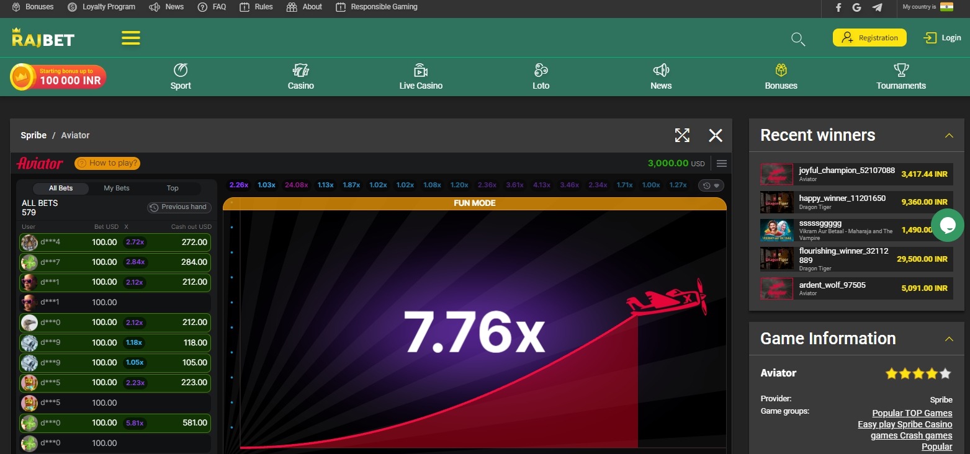Open flourishing_winner Dragon Tiger thumbnail

[x=777, y=259]
